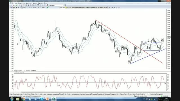Switch to the индексы tab

[49, 94]
